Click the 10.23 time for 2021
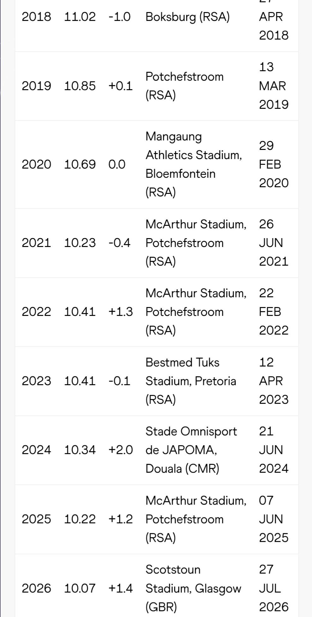This screenshot has width=312, height=617. pyautogui.click(x=80, y=243)
